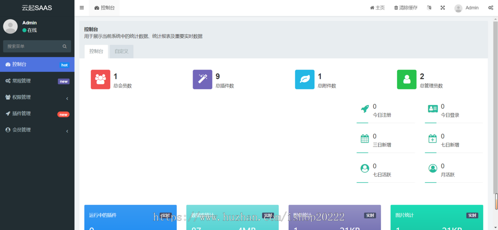
Task: Switch to the 自定义 panel tab
Action: coord(122,51)
